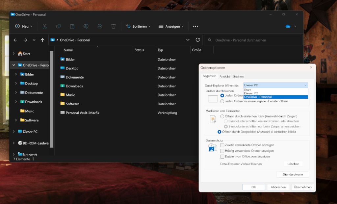
Task: Click the Delete trash icon
Action: click(x=113, y=26)
